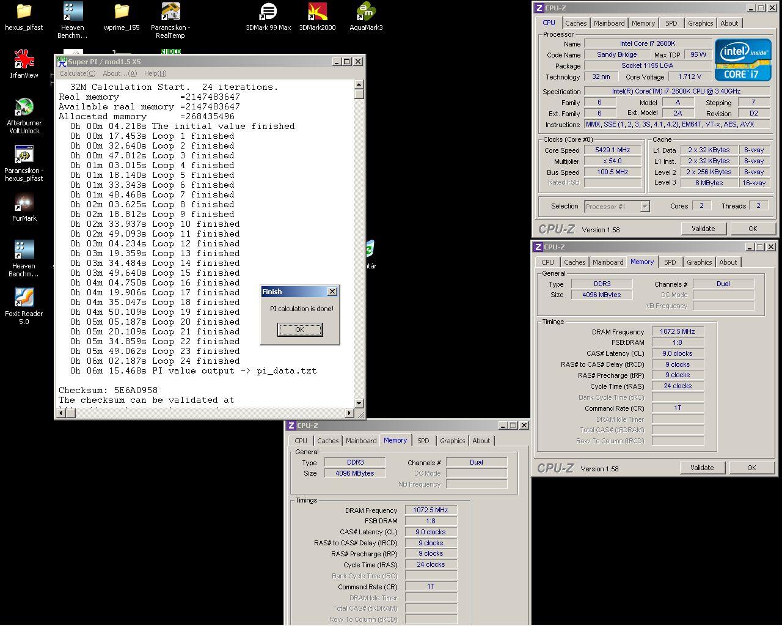The width and height of the screenshot is (782, 626).
Task: Click the Loop 24 finished line
Action: tap(155, 361)
